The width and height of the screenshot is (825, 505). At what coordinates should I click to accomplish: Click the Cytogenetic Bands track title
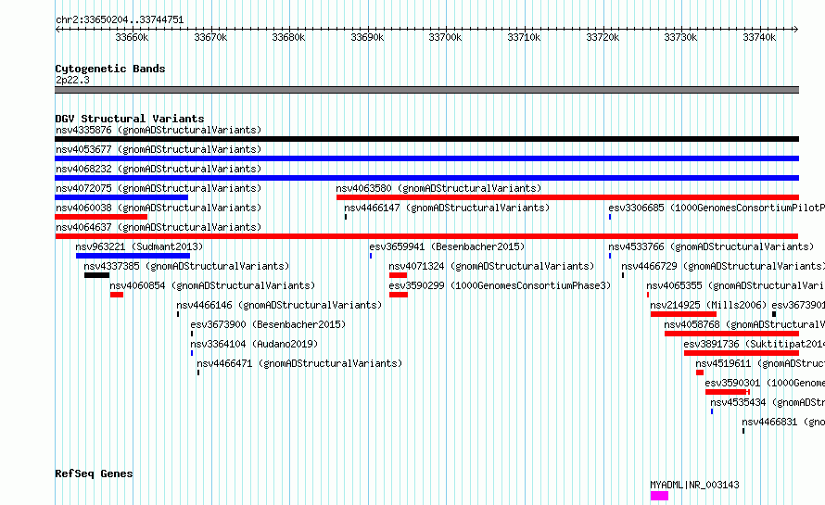110,69
